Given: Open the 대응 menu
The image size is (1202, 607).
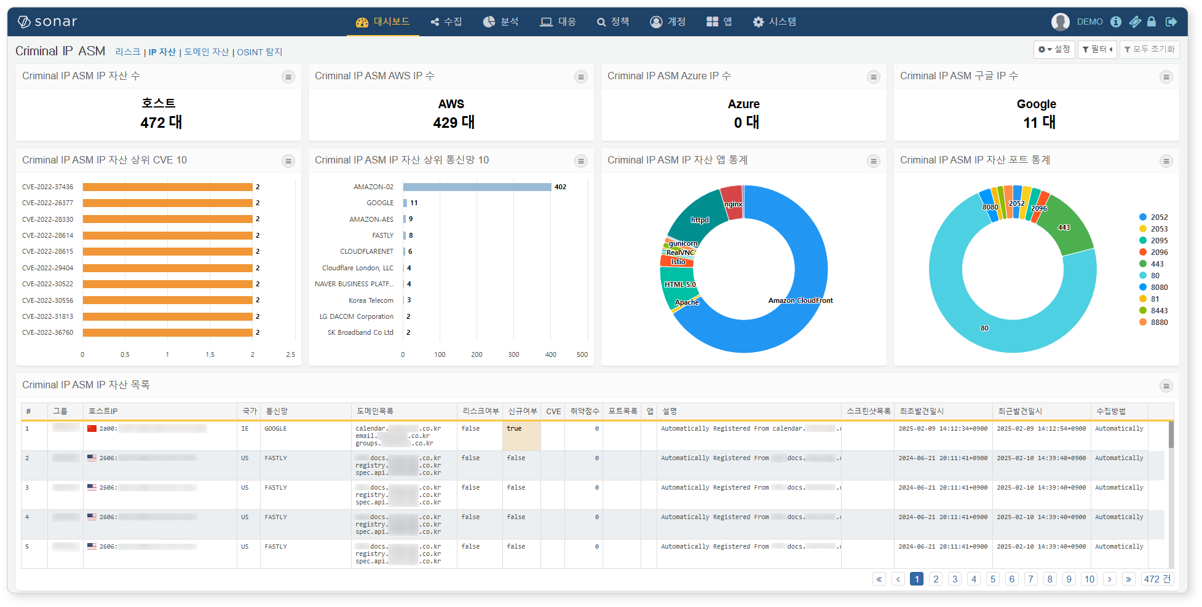Looking at the screenshot, I should 558,22.
